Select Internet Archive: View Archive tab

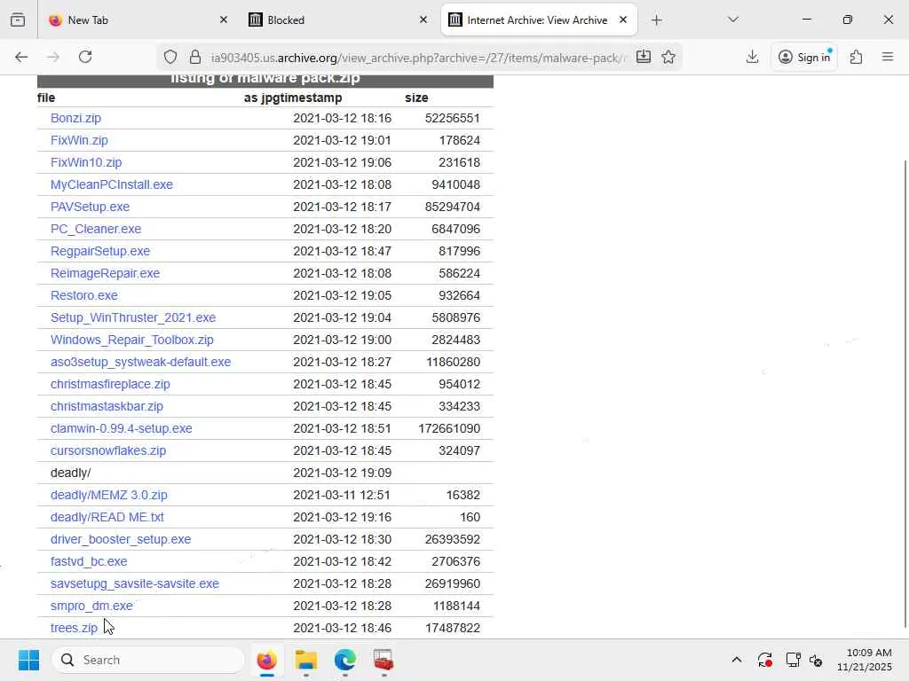point(539,20)
